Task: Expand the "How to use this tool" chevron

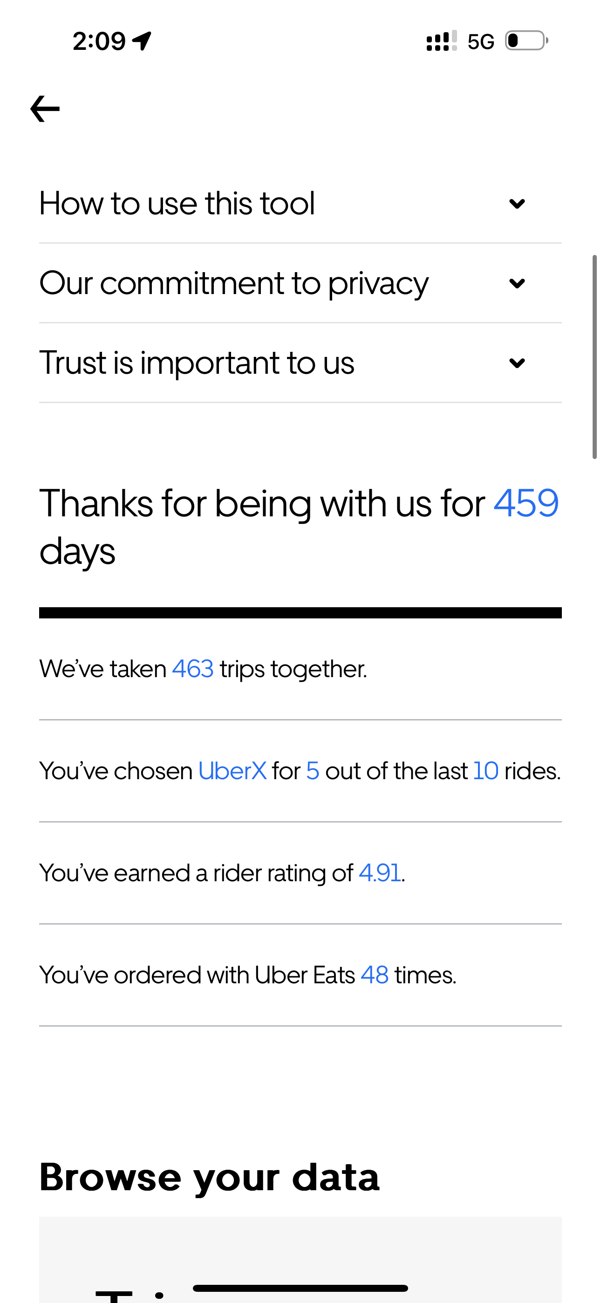Action: [517, 204]
